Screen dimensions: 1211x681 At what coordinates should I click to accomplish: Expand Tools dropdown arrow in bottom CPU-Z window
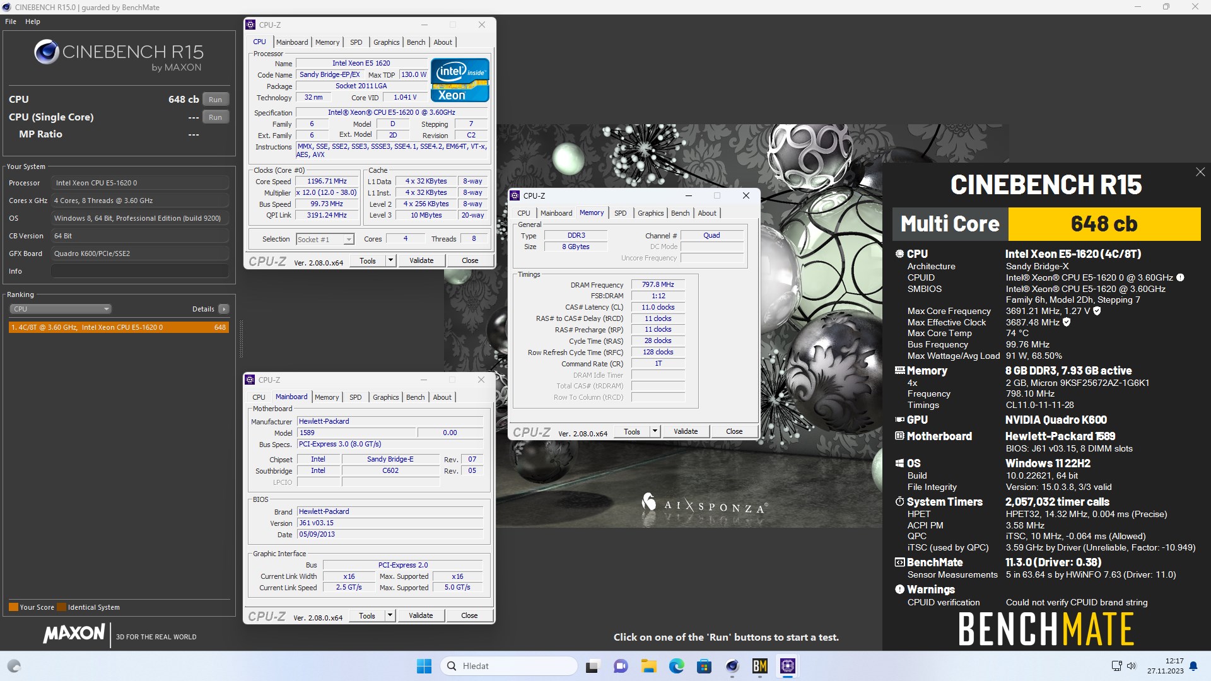tap(390, 616)
